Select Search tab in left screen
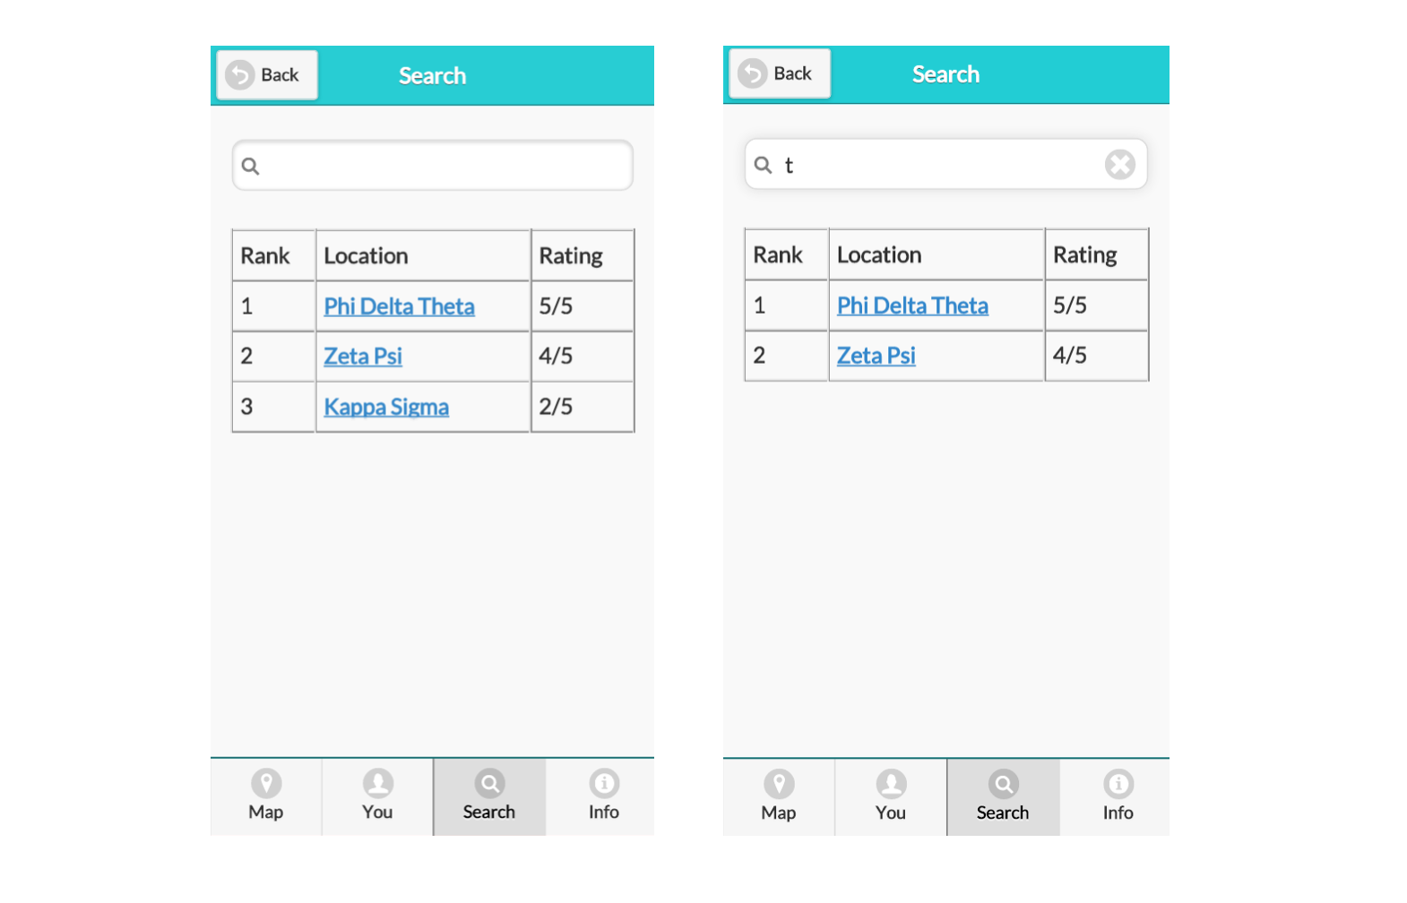The image size is (1407, 903). click(x=489, y=797)
